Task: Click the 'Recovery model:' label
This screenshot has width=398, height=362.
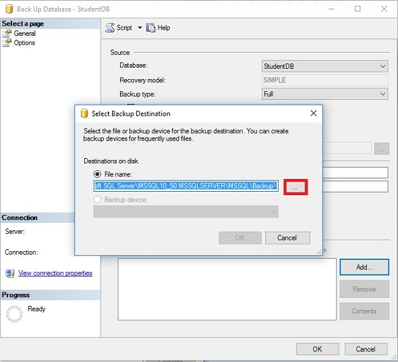Action: [142, 80]
